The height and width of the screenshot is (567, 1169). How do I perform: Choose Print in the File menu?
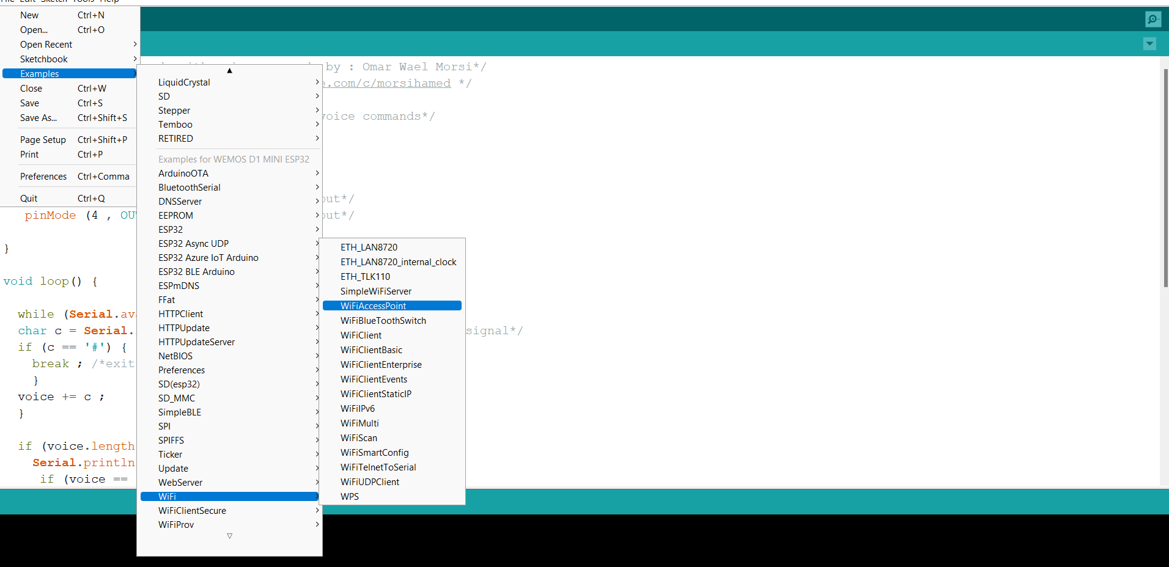tap(69, 155)
